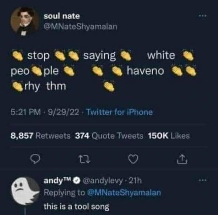Show the 150K Likes list
Image resolution: width=218 pixels, height=215 pixels.
click(169, 136)
